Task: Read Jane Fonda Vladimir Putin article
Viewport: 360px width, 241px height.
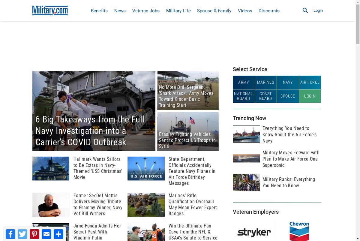Action: pyautogui.click(x=97, y=232)
